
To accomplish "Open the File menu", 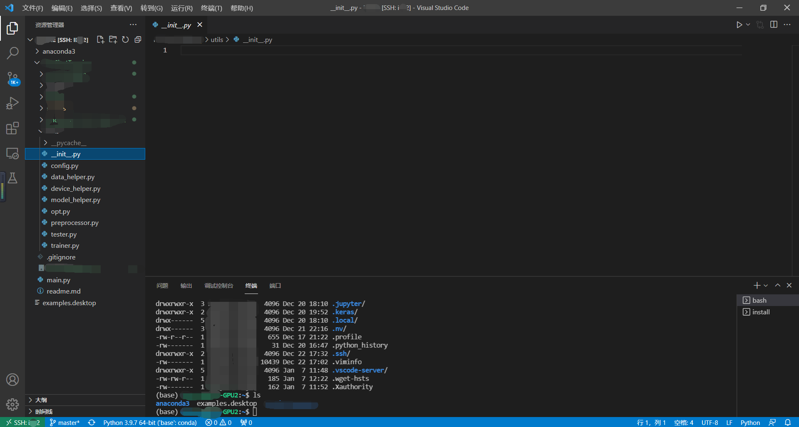I will pyautogui.click(x=32, y=8).
